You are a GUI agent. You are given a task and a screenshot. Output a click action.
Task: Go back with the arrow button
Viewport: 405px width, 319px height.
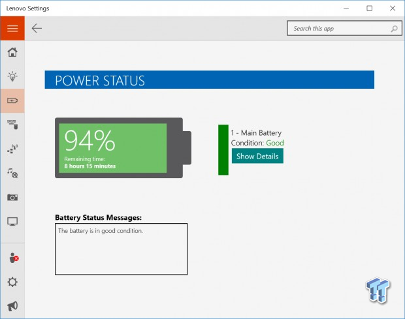pos(37,28)
